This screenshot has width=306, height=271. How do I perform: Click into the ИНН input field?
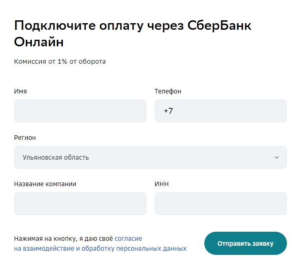pos(220,204)
